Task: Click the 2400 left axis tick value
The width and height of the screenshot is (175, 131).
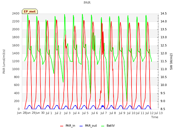Action: tap(16, 13)
